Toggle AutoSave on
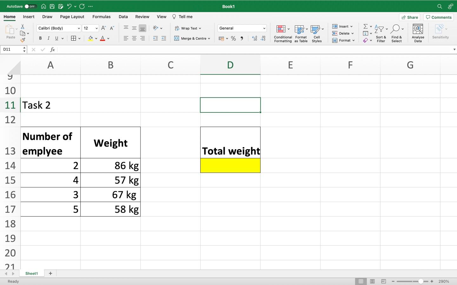 coord(30,6)
